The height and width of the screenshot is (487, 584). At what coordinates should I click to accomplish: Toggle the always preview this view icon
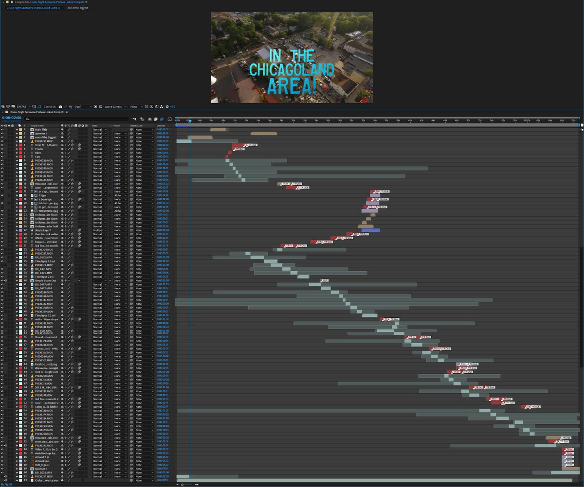[3, 106]
